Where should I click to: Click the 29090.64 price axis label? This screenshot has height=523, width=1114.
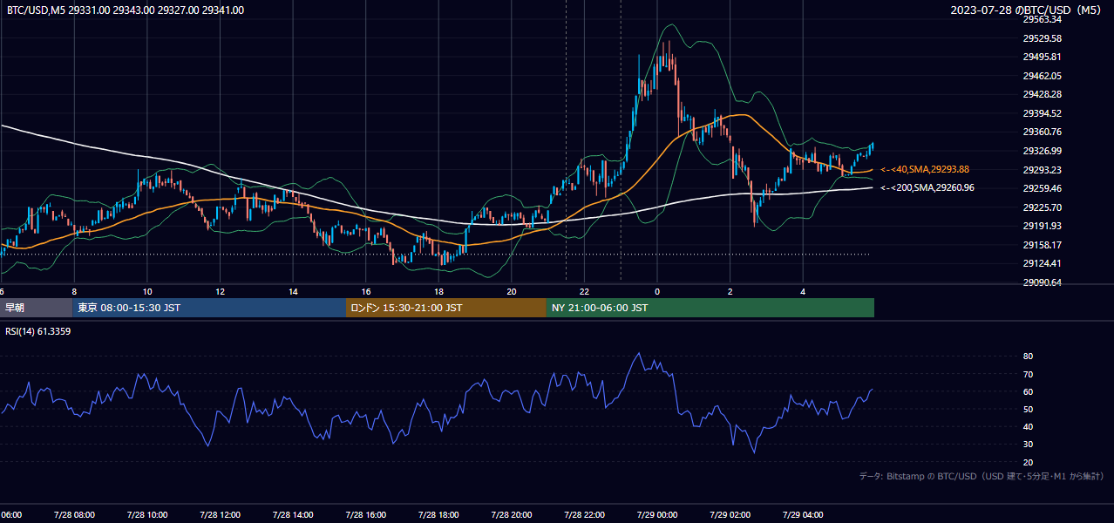1042,282
